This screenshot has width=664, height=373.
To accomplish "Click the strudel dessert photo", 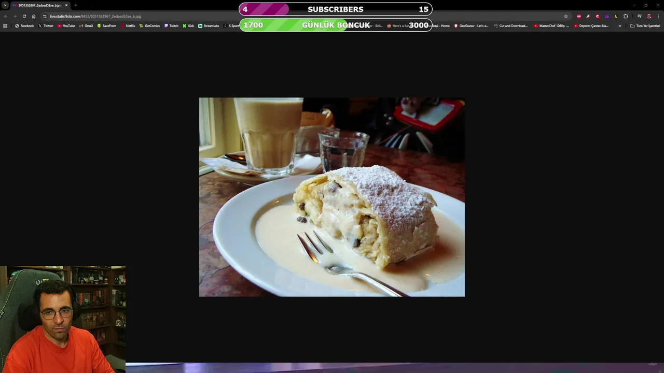I will pos(332,197).
